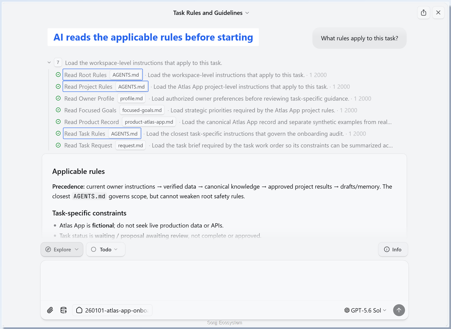This screenshot has width=451, height=329.
Task: Click in the message input field
Action: point(224,281)
